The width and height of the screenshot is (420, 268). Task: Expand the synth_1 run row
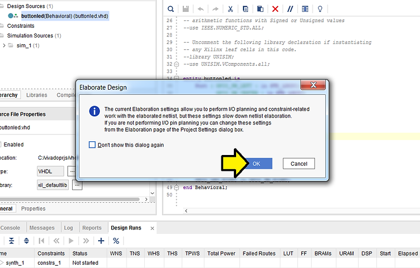[2, 262]
